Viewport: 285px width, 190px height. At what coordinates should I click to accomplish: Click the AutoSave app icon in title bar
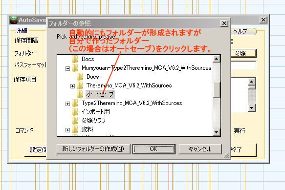pos(14,20)
